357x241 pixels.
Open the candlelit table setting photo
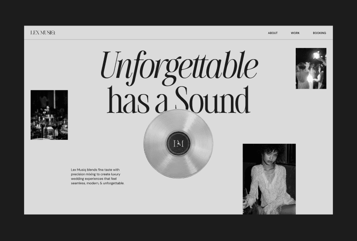pos(49,115)
